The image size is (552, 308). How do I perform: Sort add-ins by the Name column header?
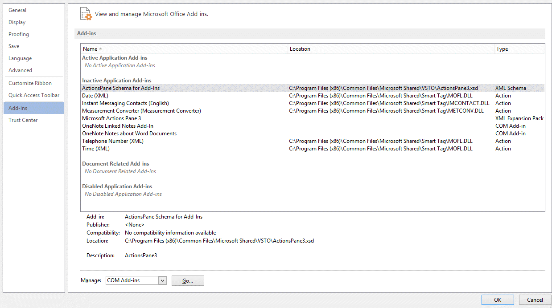pos(184,49)
